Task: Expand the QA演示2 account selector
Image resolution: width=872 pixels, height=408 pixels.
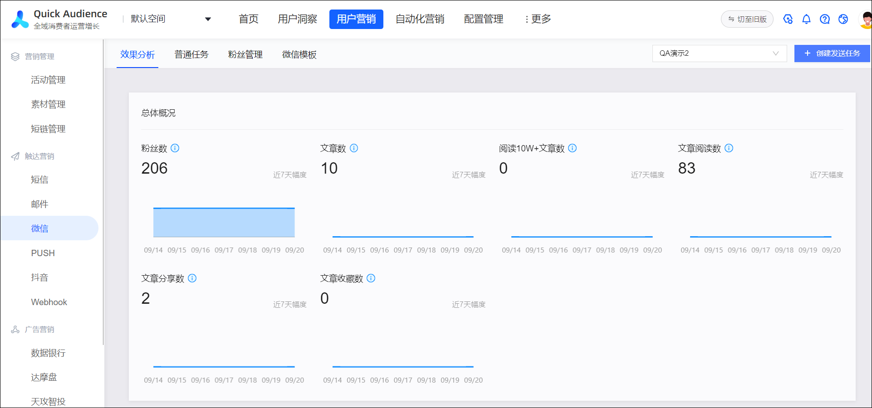Action: pyautogui.click(x=720, y=53)
